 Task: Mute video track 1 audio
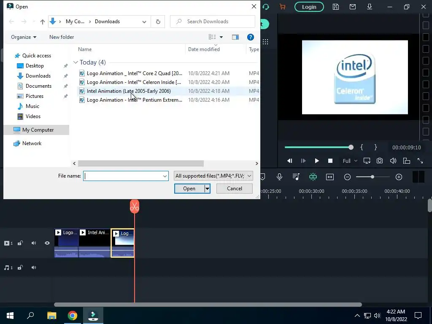(34, 243)
